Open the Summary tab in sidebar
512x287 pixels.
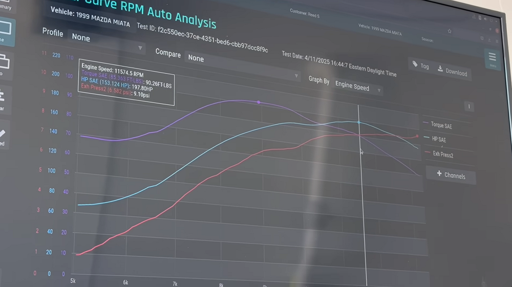click(x=5, y=7)
